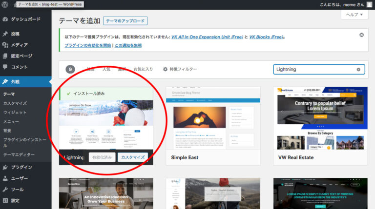The width and height of the screenshot is (375, 209).
Task: Switch to 人気 filter tab
Action: pos(106,69)
